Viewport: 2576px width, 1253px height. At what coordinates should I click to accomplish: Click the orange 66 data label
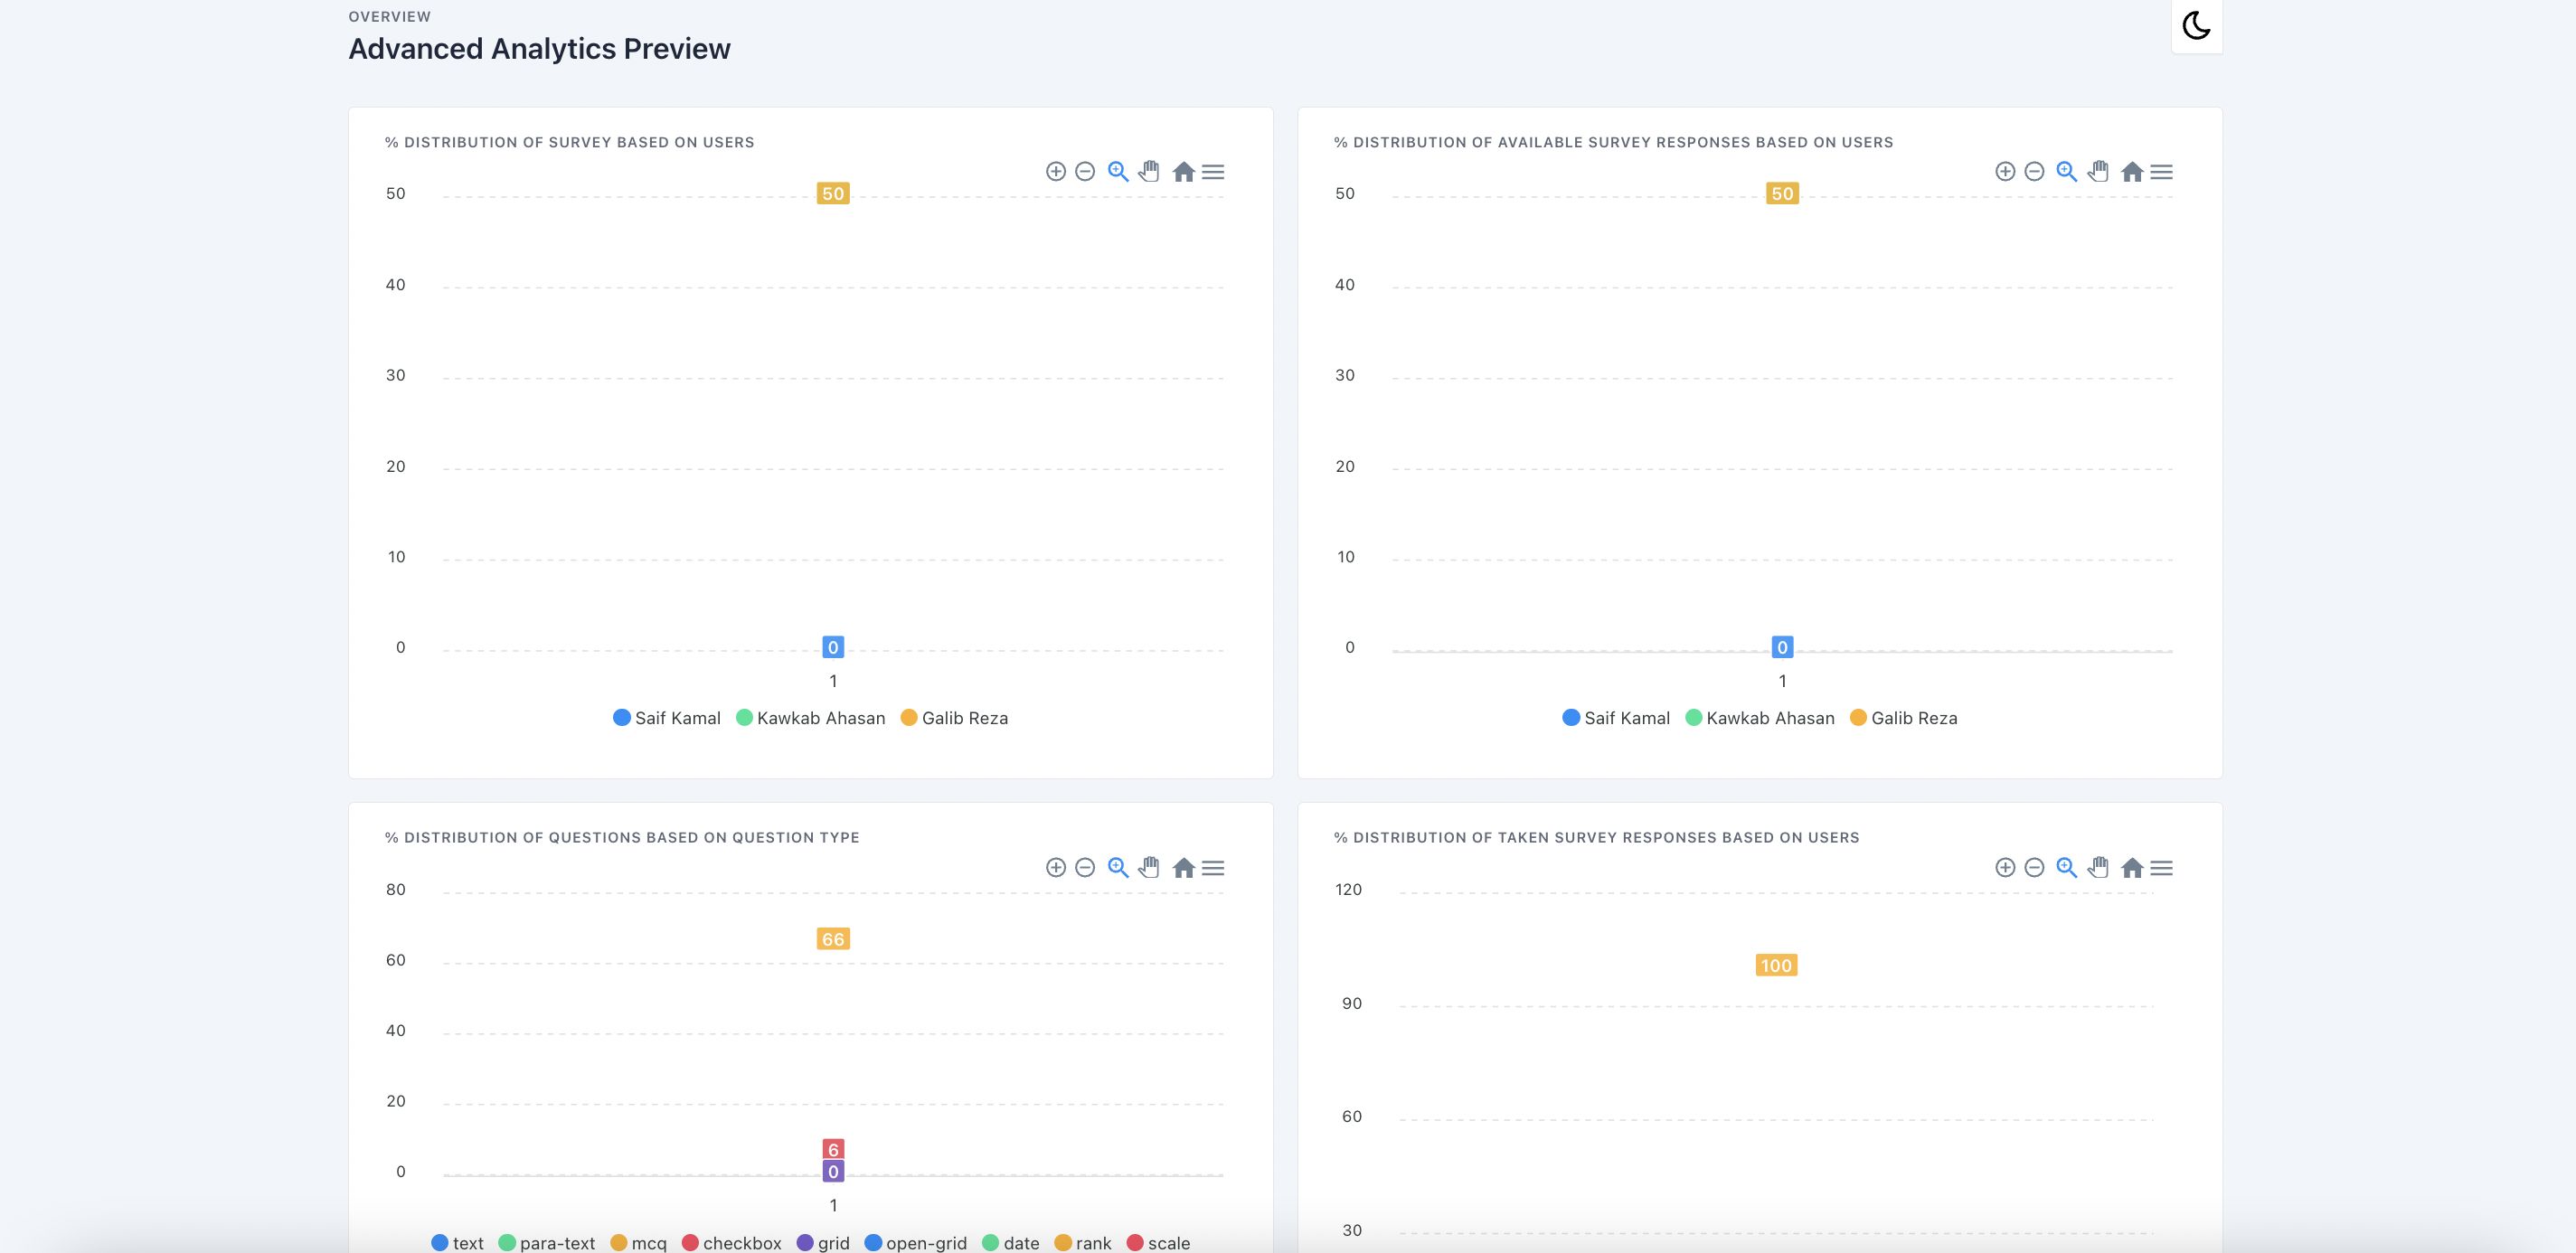pos(833,939)
